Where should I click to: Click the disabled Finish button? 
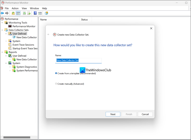pyautogui.click(x=129, y=114)
